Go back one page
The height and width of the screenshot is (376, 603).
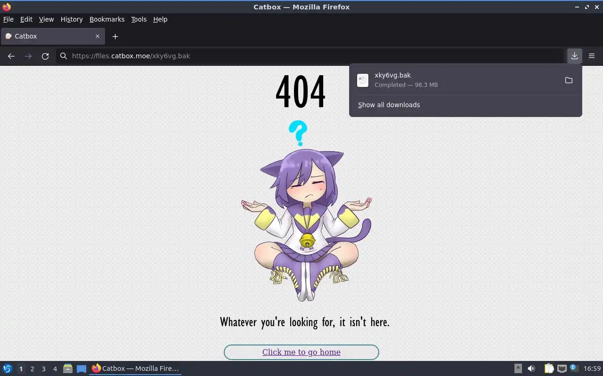coord(11,56)
